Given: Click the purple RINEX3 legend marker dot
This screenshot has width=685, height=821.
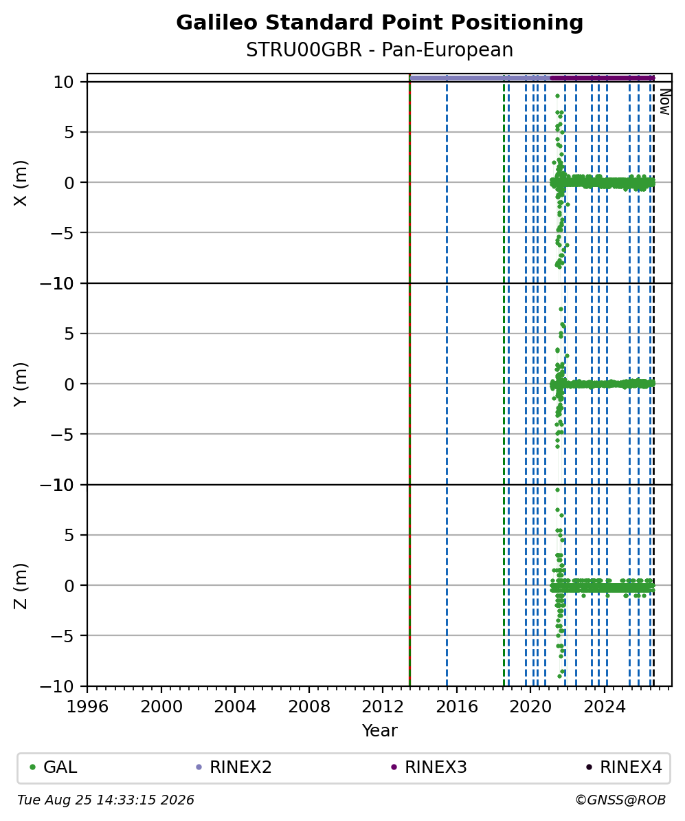Looking at the screenshot, I should coord(394,767).
